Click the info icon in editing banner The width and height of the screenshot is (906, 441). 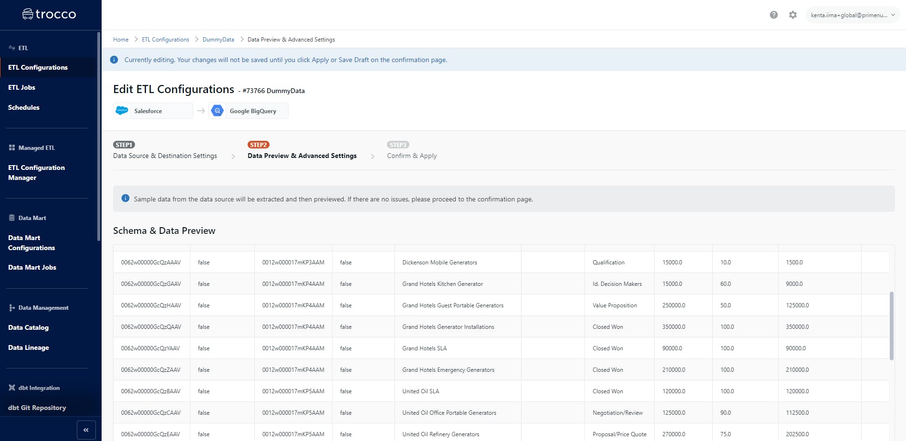point(114,60)
